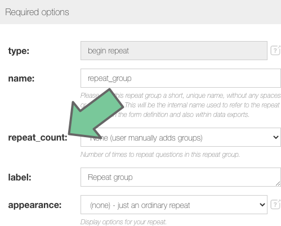Click the 'repeat_count:' field label
The height and width of the screenshot is (226, 281).
(38, 138)
